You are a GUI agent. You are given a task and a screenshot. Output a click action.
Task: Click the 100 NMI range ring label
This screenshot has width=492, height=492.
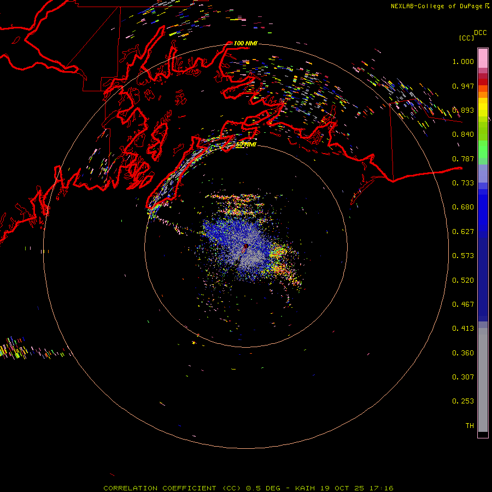245,43
